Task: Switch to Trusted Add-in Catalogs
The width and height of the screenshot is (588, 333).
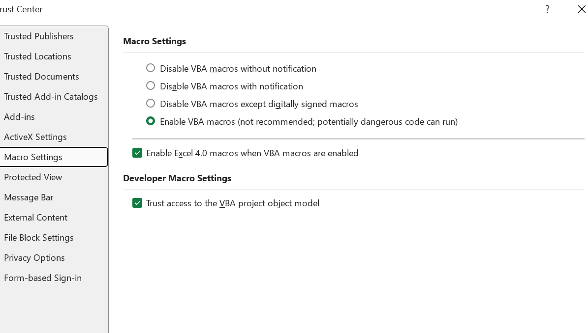Action: [51, 97]
